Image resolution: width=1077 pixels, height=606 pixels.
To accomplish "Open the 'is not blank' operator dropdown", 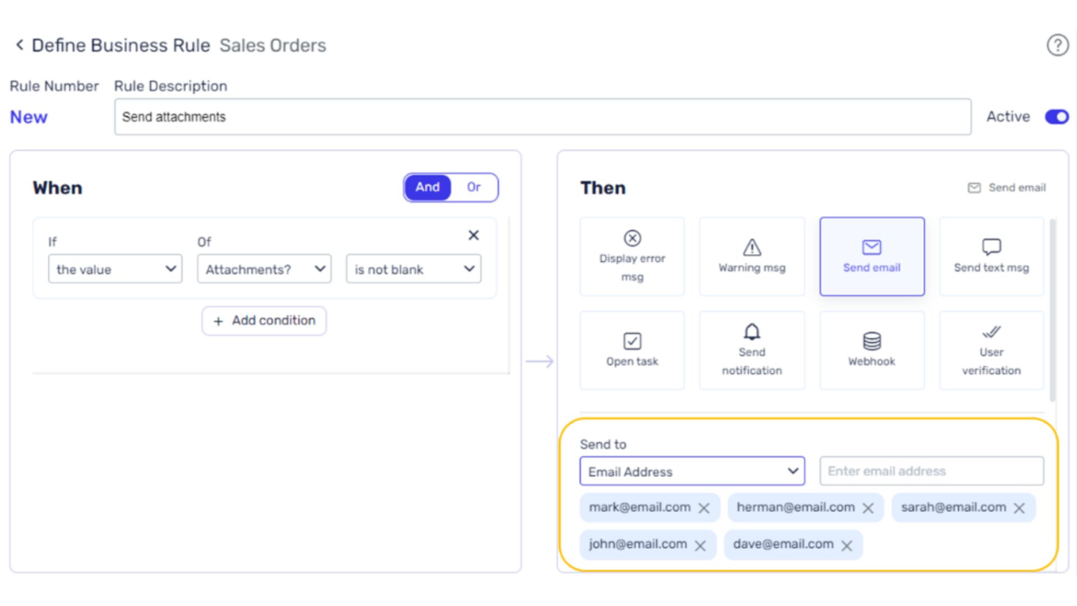I will 413,269.
